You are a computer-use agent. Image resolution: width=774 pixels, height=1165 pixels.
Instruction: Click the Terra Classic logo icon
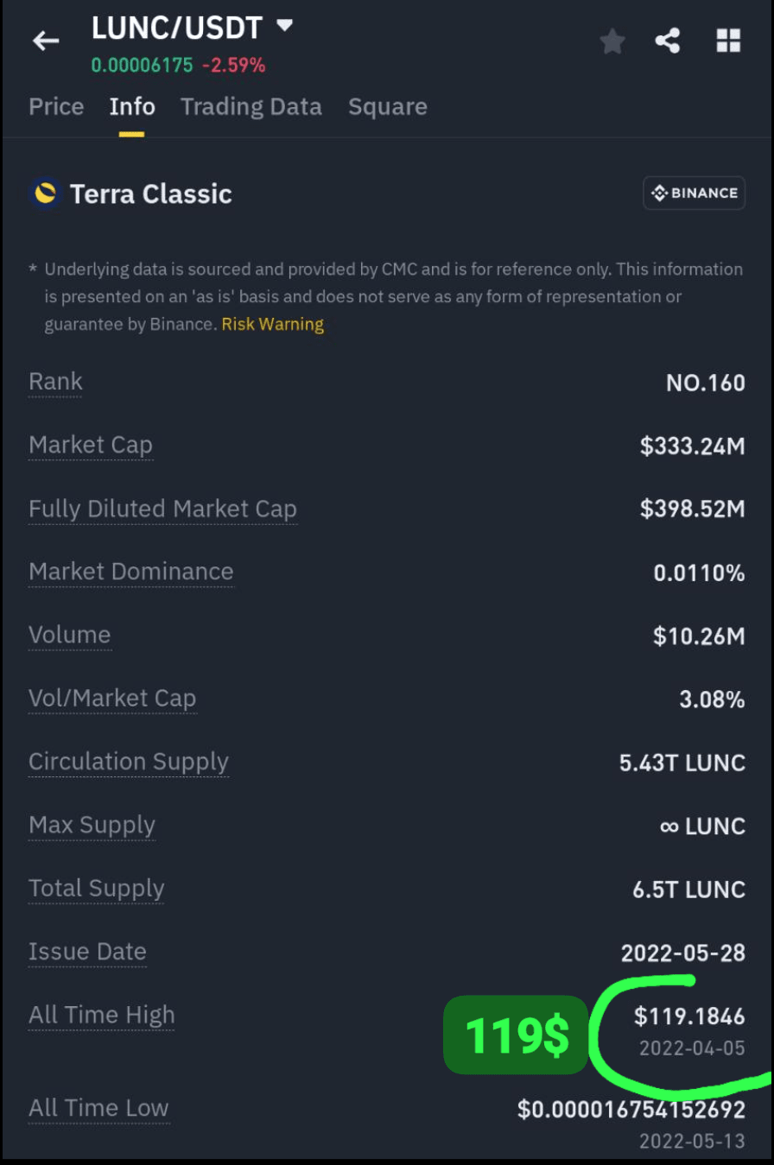44,193
